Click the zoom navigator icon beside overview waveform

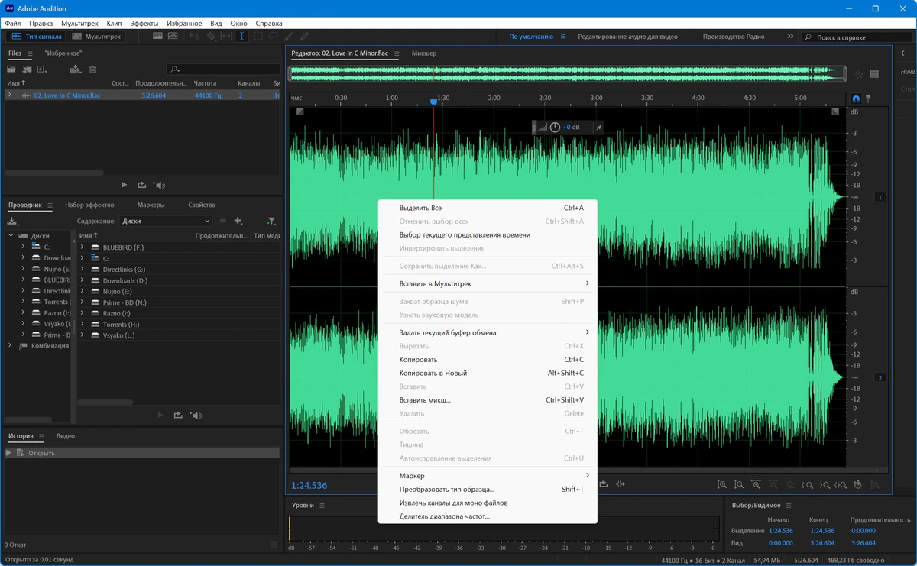click(x=858, y=74)
